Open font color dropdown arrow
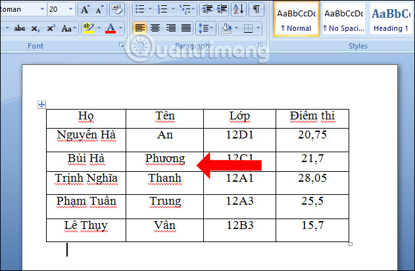415x271 pixels. pos(121,28)
